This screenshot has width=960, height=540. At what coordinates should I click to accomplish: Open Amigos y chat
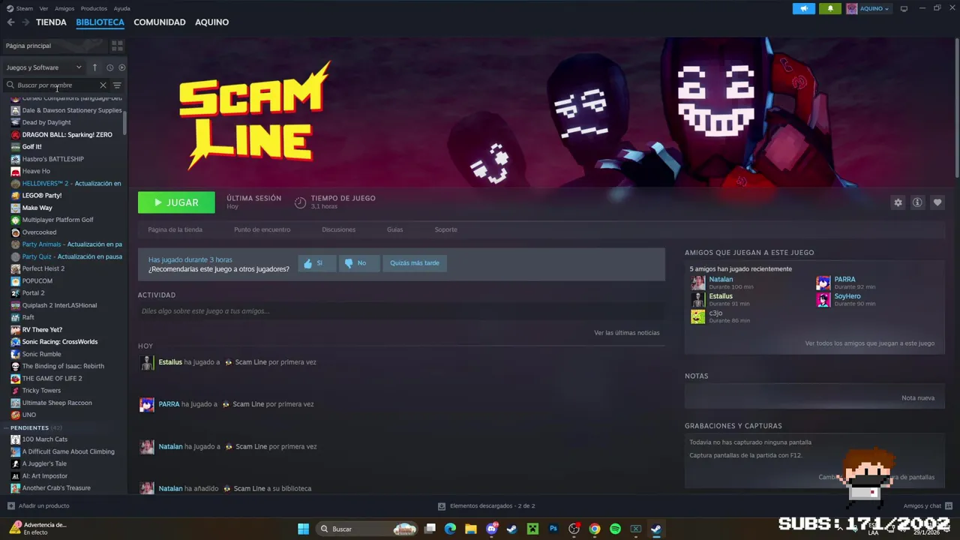tap(928, 506)
